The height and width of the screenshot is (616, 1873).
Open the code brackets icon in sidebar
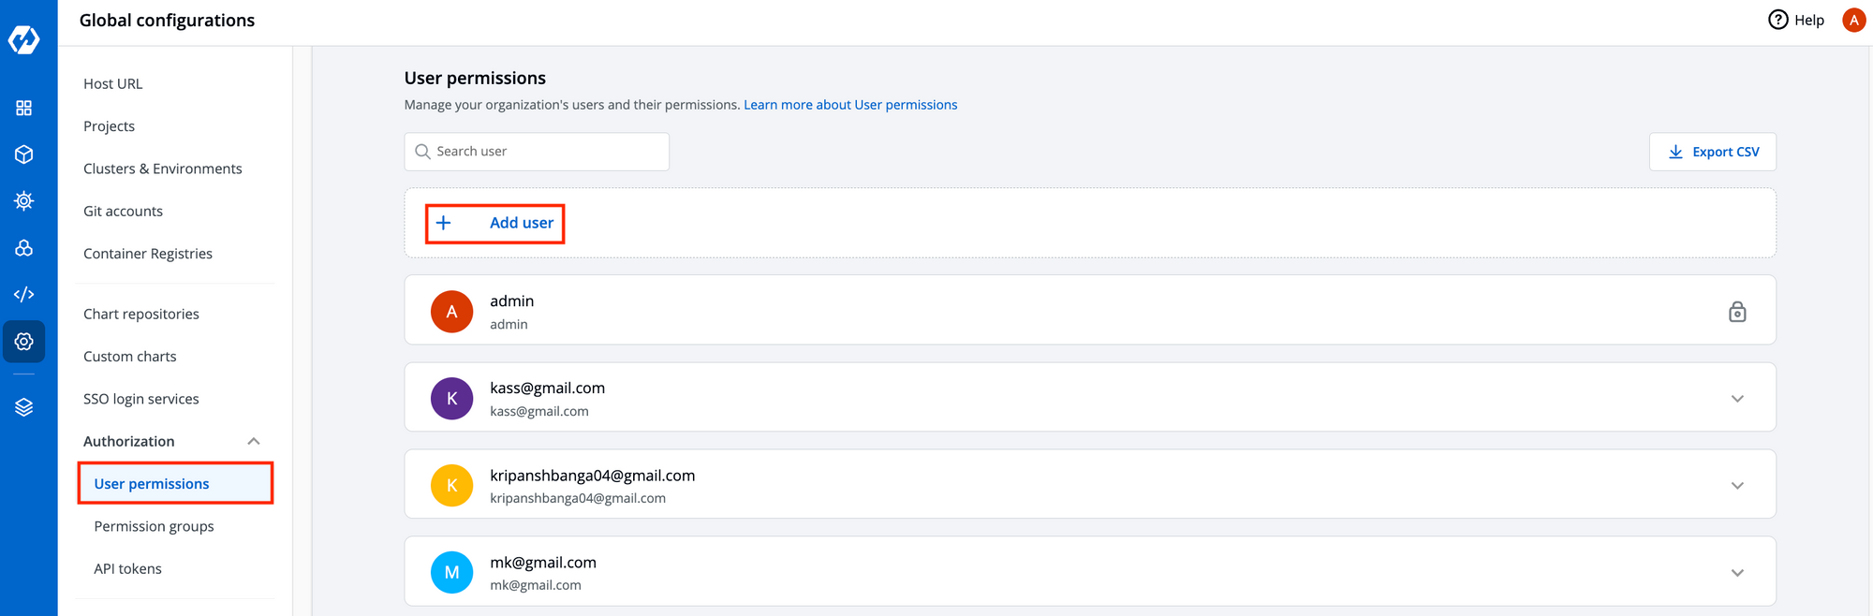[x=24, y=294]
